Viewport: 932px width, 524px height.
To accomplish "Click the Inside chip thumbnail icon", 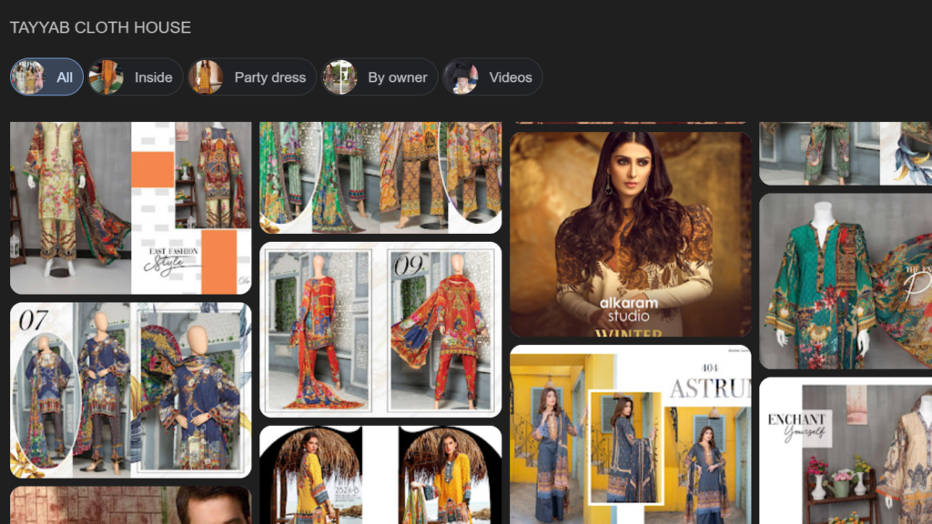I will click(106, 77).
